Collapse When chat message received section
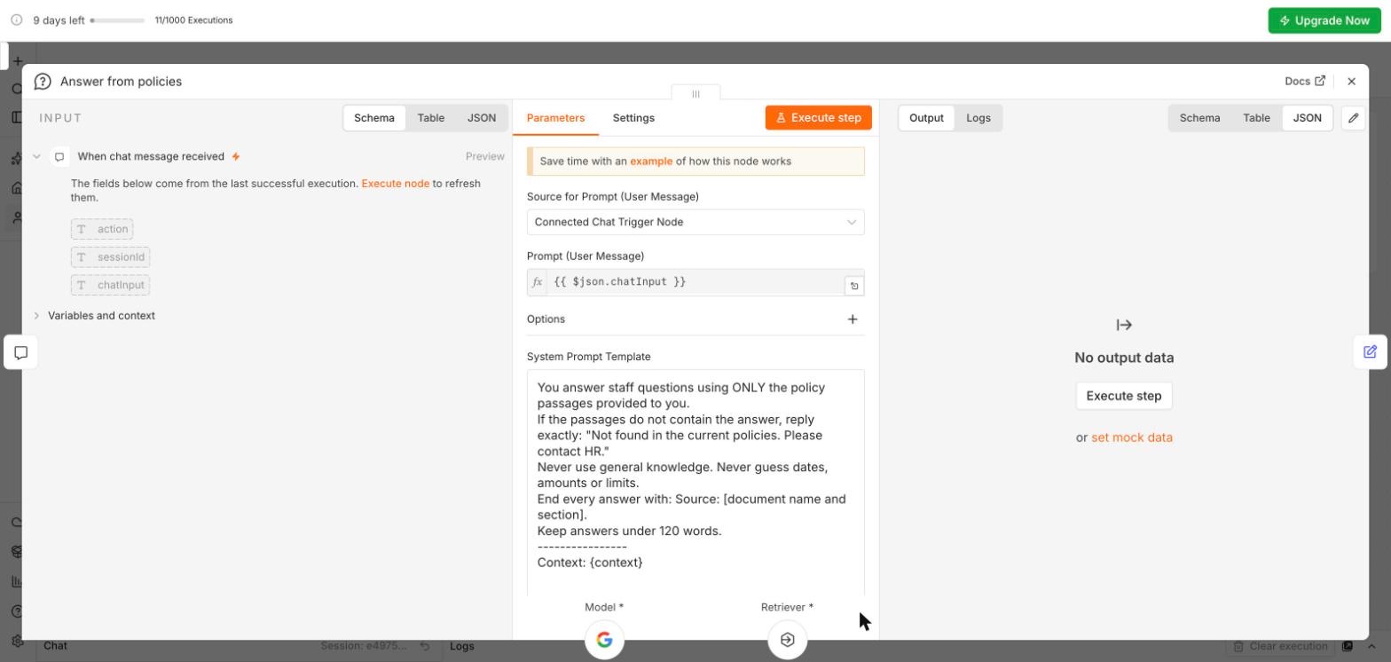Viewport: 1391px width, 662px height. point(36,157)
